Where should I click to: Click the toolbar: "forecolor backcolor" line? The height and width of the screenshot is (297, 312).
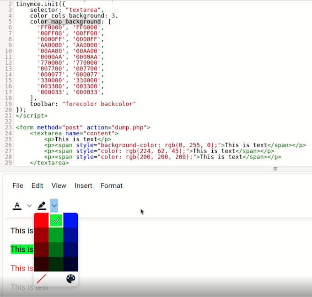83,104
